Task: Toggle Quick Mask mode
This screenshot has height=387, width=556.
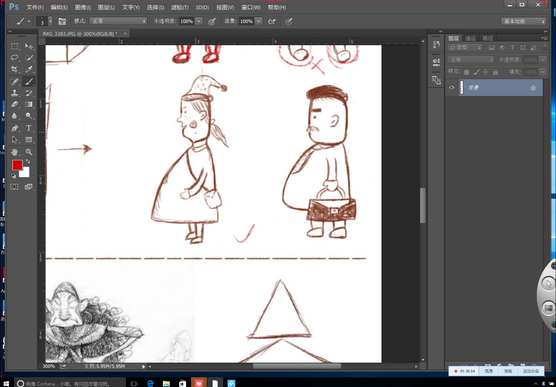Action: point(14,186)
